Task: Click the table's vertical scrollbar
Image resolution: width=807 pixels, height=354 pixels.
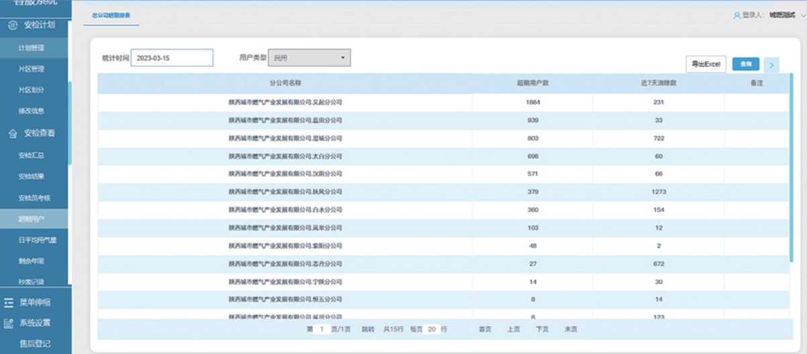Action: click(x=791, y=168)
